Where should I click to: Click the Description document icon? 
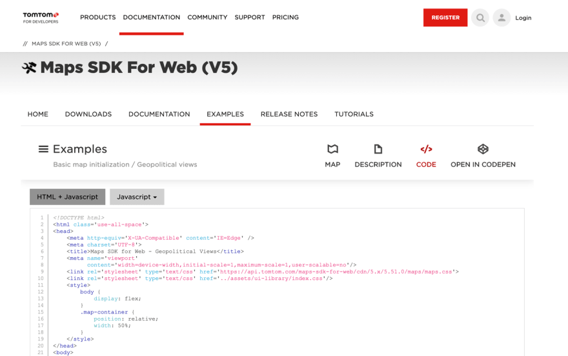click(378, 149)
